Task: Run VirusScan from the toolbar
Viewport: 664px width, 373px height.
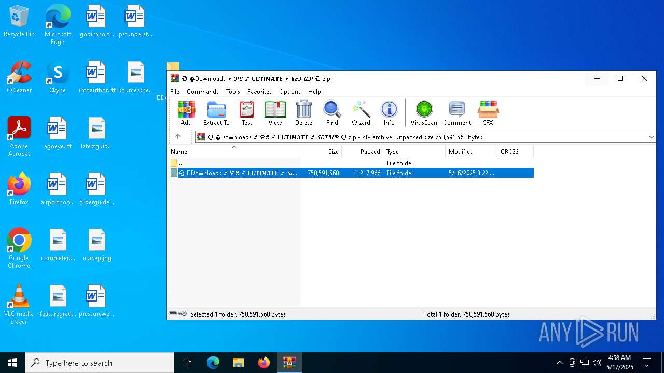Action: [424, 113]
